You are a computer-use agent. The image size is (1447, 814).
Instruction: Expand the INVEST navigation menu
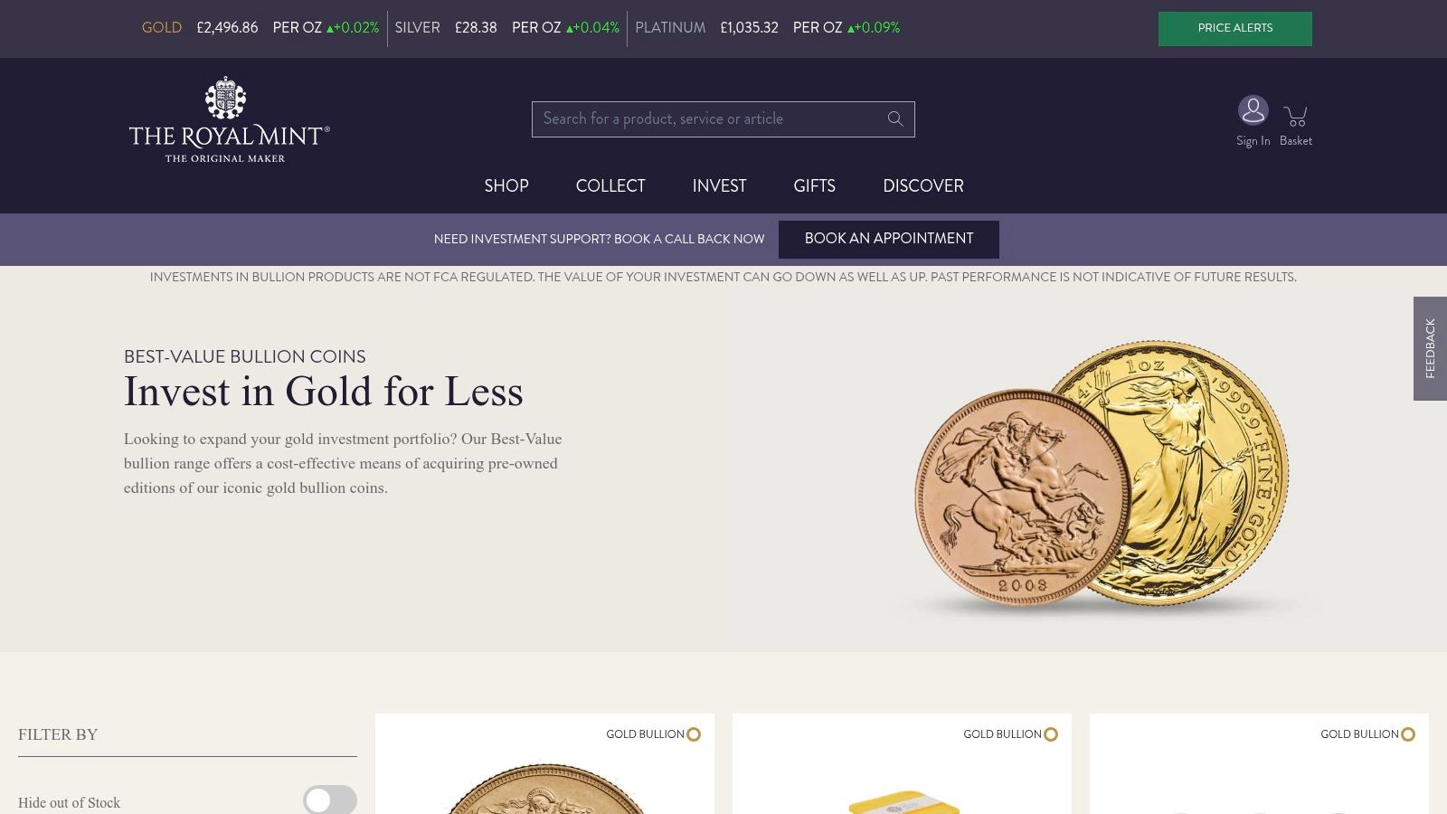tap(720, 185)
